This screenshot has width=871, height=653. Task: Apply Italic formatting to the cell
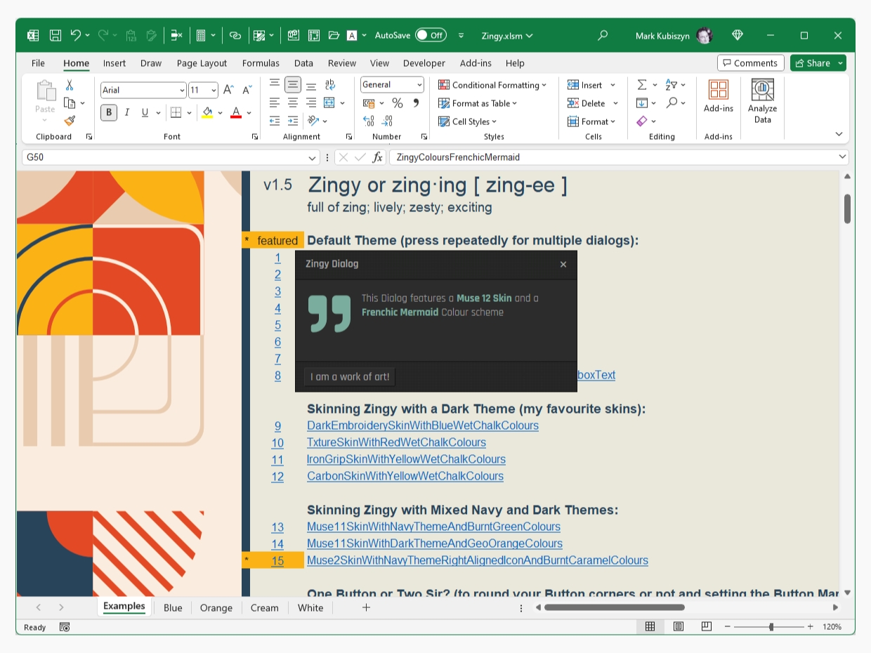pos(127,112)
